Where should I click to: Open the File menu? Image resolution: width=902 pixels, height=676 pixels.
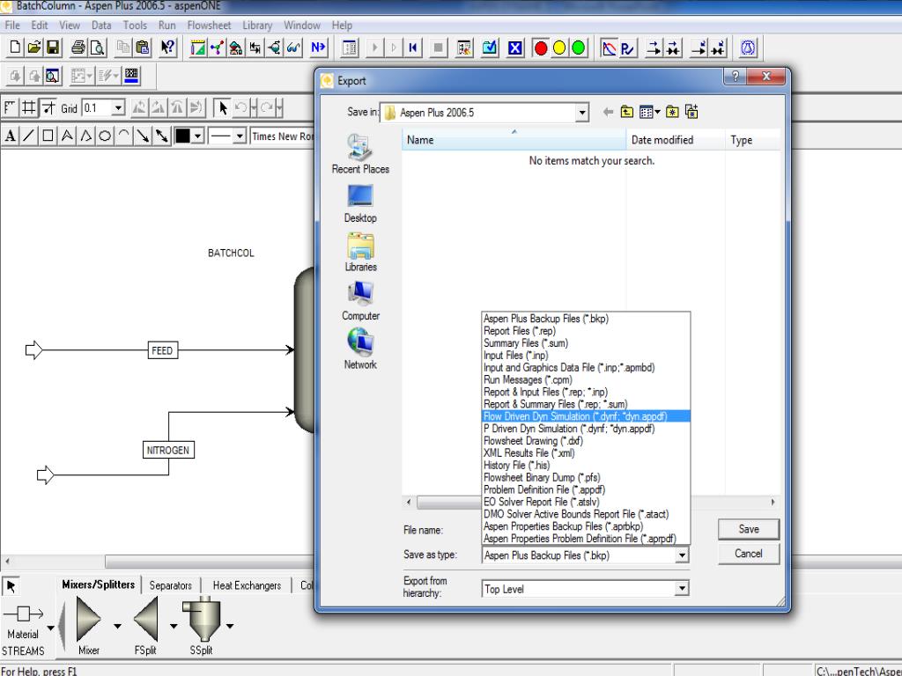[x=12, y=26]
